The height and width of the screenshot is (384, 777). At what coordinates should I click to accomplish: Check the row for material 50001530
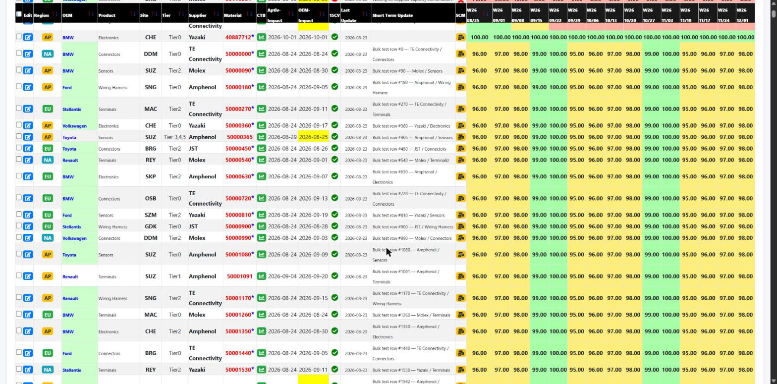[x=19, y=369]
